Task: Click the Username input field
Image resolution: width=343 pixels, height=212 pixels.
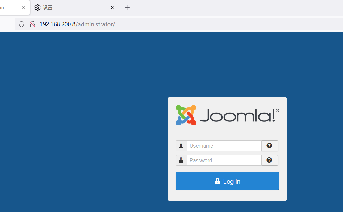Action: (x=224, y=146)
